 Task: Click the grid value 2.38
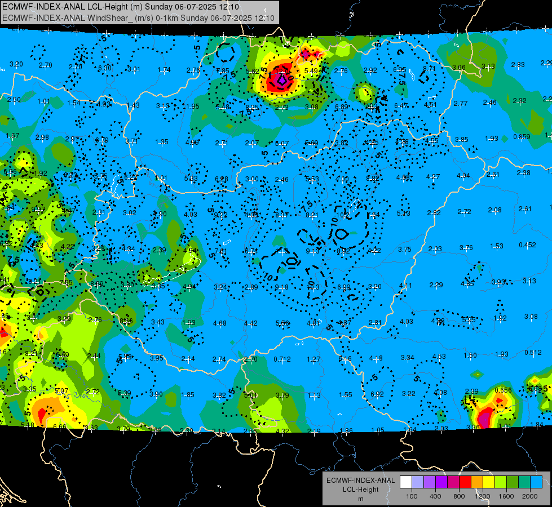(523, 173)
